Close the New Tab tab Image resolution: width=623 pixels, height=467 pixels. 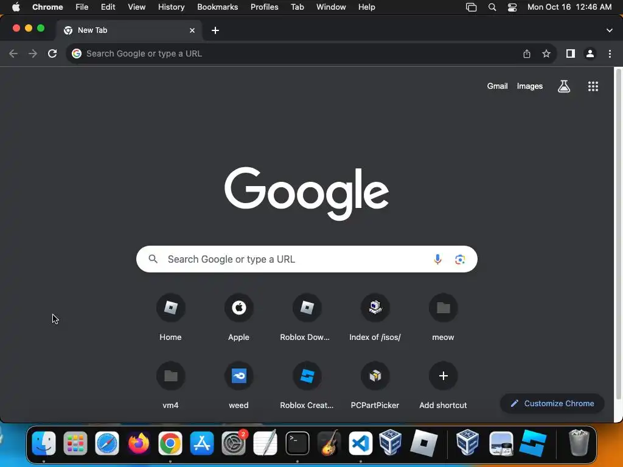click(192, 30)
